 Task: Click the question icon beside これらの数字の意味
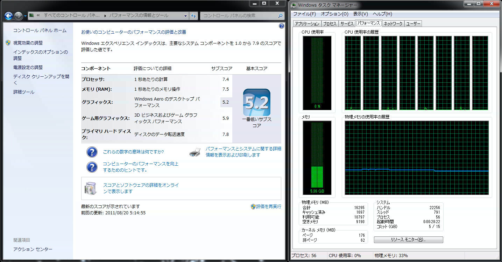pyautogui.click(x=92, y=152)
